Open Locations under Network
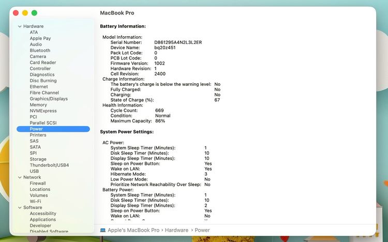The width and height of the screenshot is (388, 242). (40, 189)
